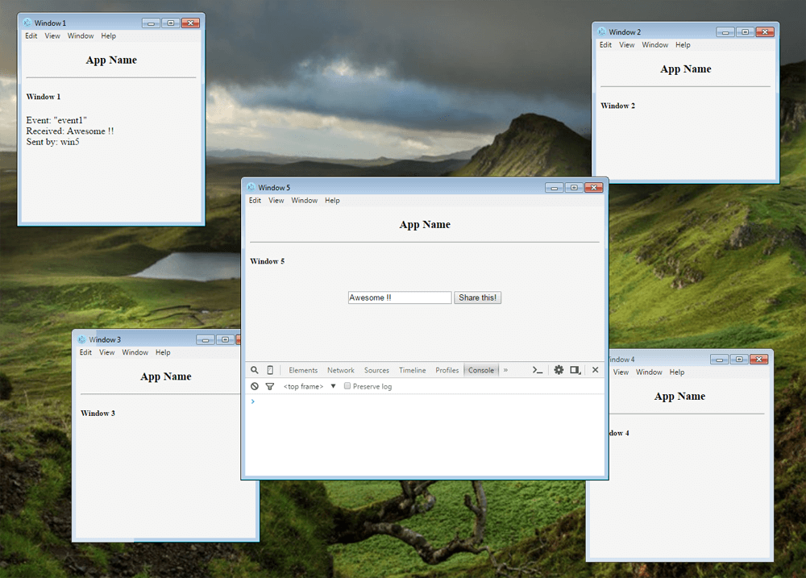Open View menu in Window 2

click(x=626, y=44)
